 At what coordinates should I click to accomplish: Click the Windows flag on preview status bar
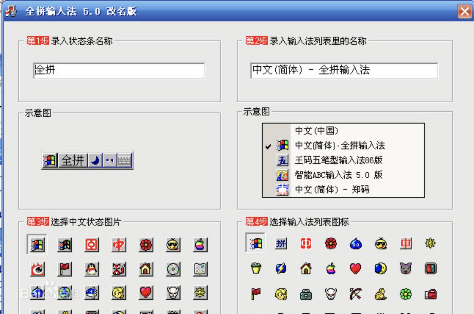(50, 160)
